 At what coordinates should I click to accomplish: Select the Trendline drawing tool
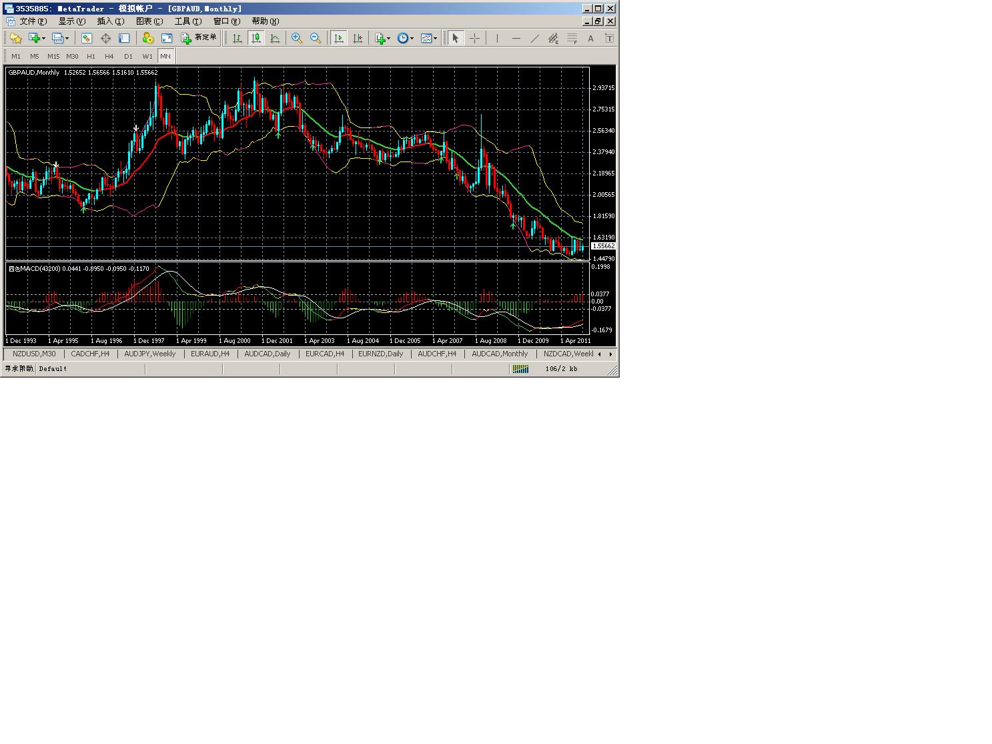534,39
